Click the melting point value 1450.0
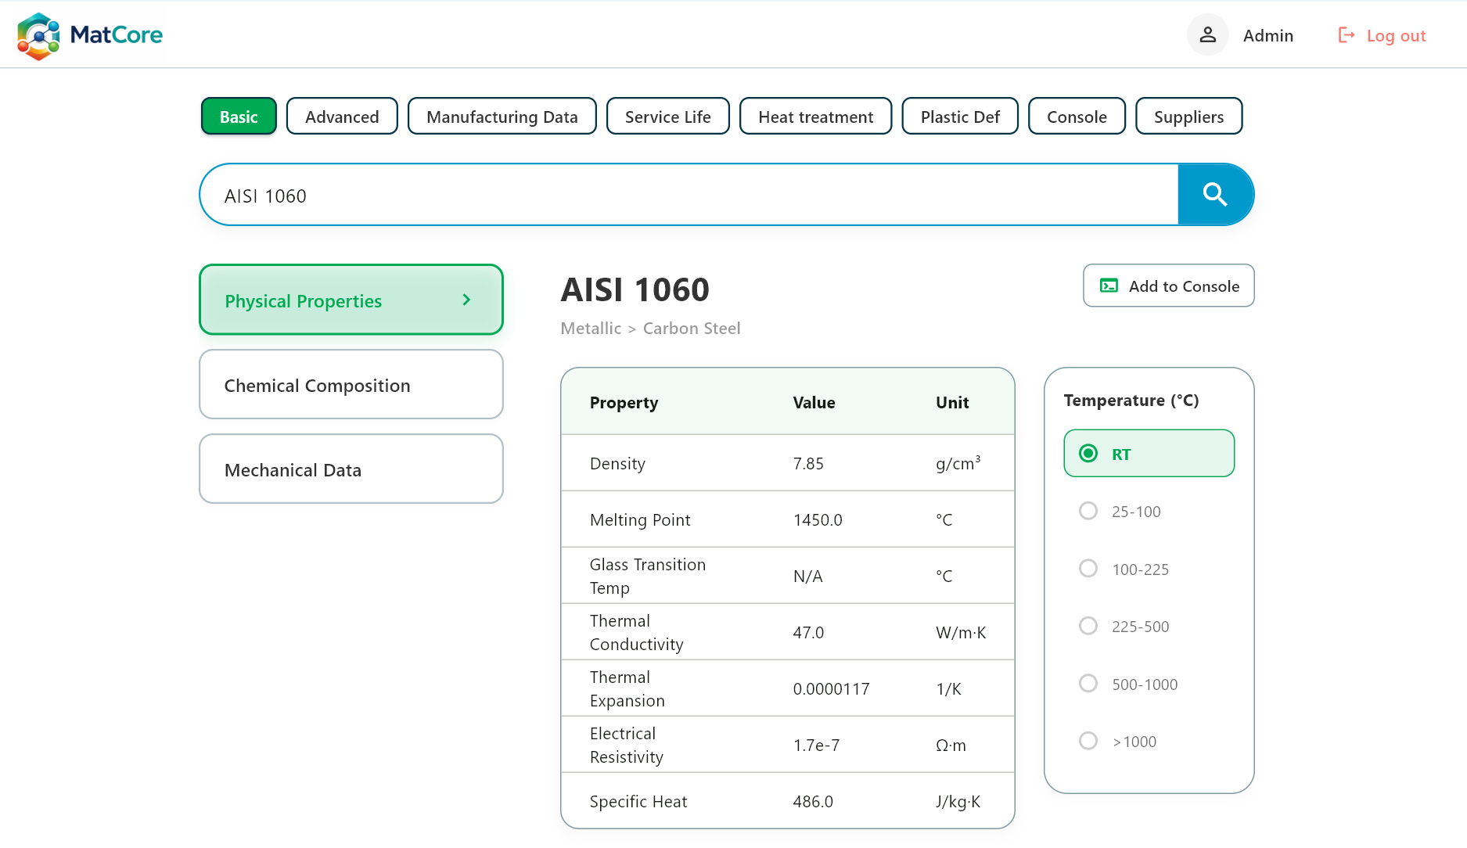 818,520
